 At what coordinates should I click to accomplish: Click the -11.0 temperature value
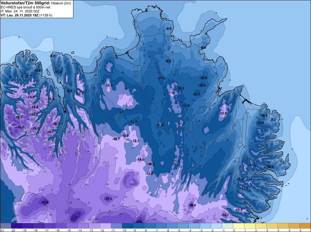coord(58,72)
